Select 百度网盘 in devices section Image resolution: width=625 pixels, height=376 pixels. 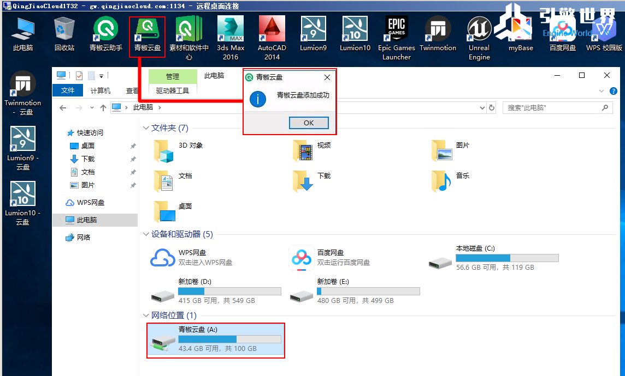330,258
